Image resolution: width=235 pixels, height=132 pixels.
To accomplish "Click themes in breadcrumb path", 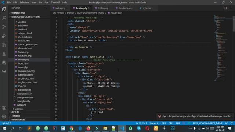I will [x=70, y=13].
